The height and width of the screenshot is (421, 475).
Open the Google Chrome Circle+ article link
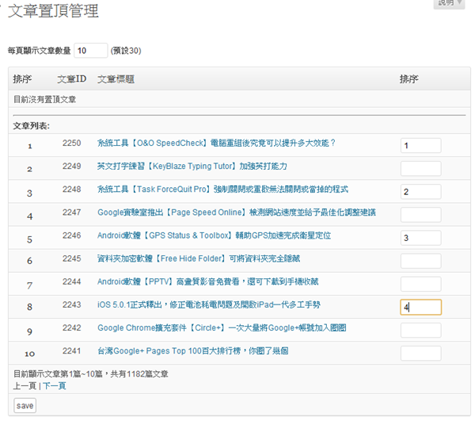[x=222, y=328]
